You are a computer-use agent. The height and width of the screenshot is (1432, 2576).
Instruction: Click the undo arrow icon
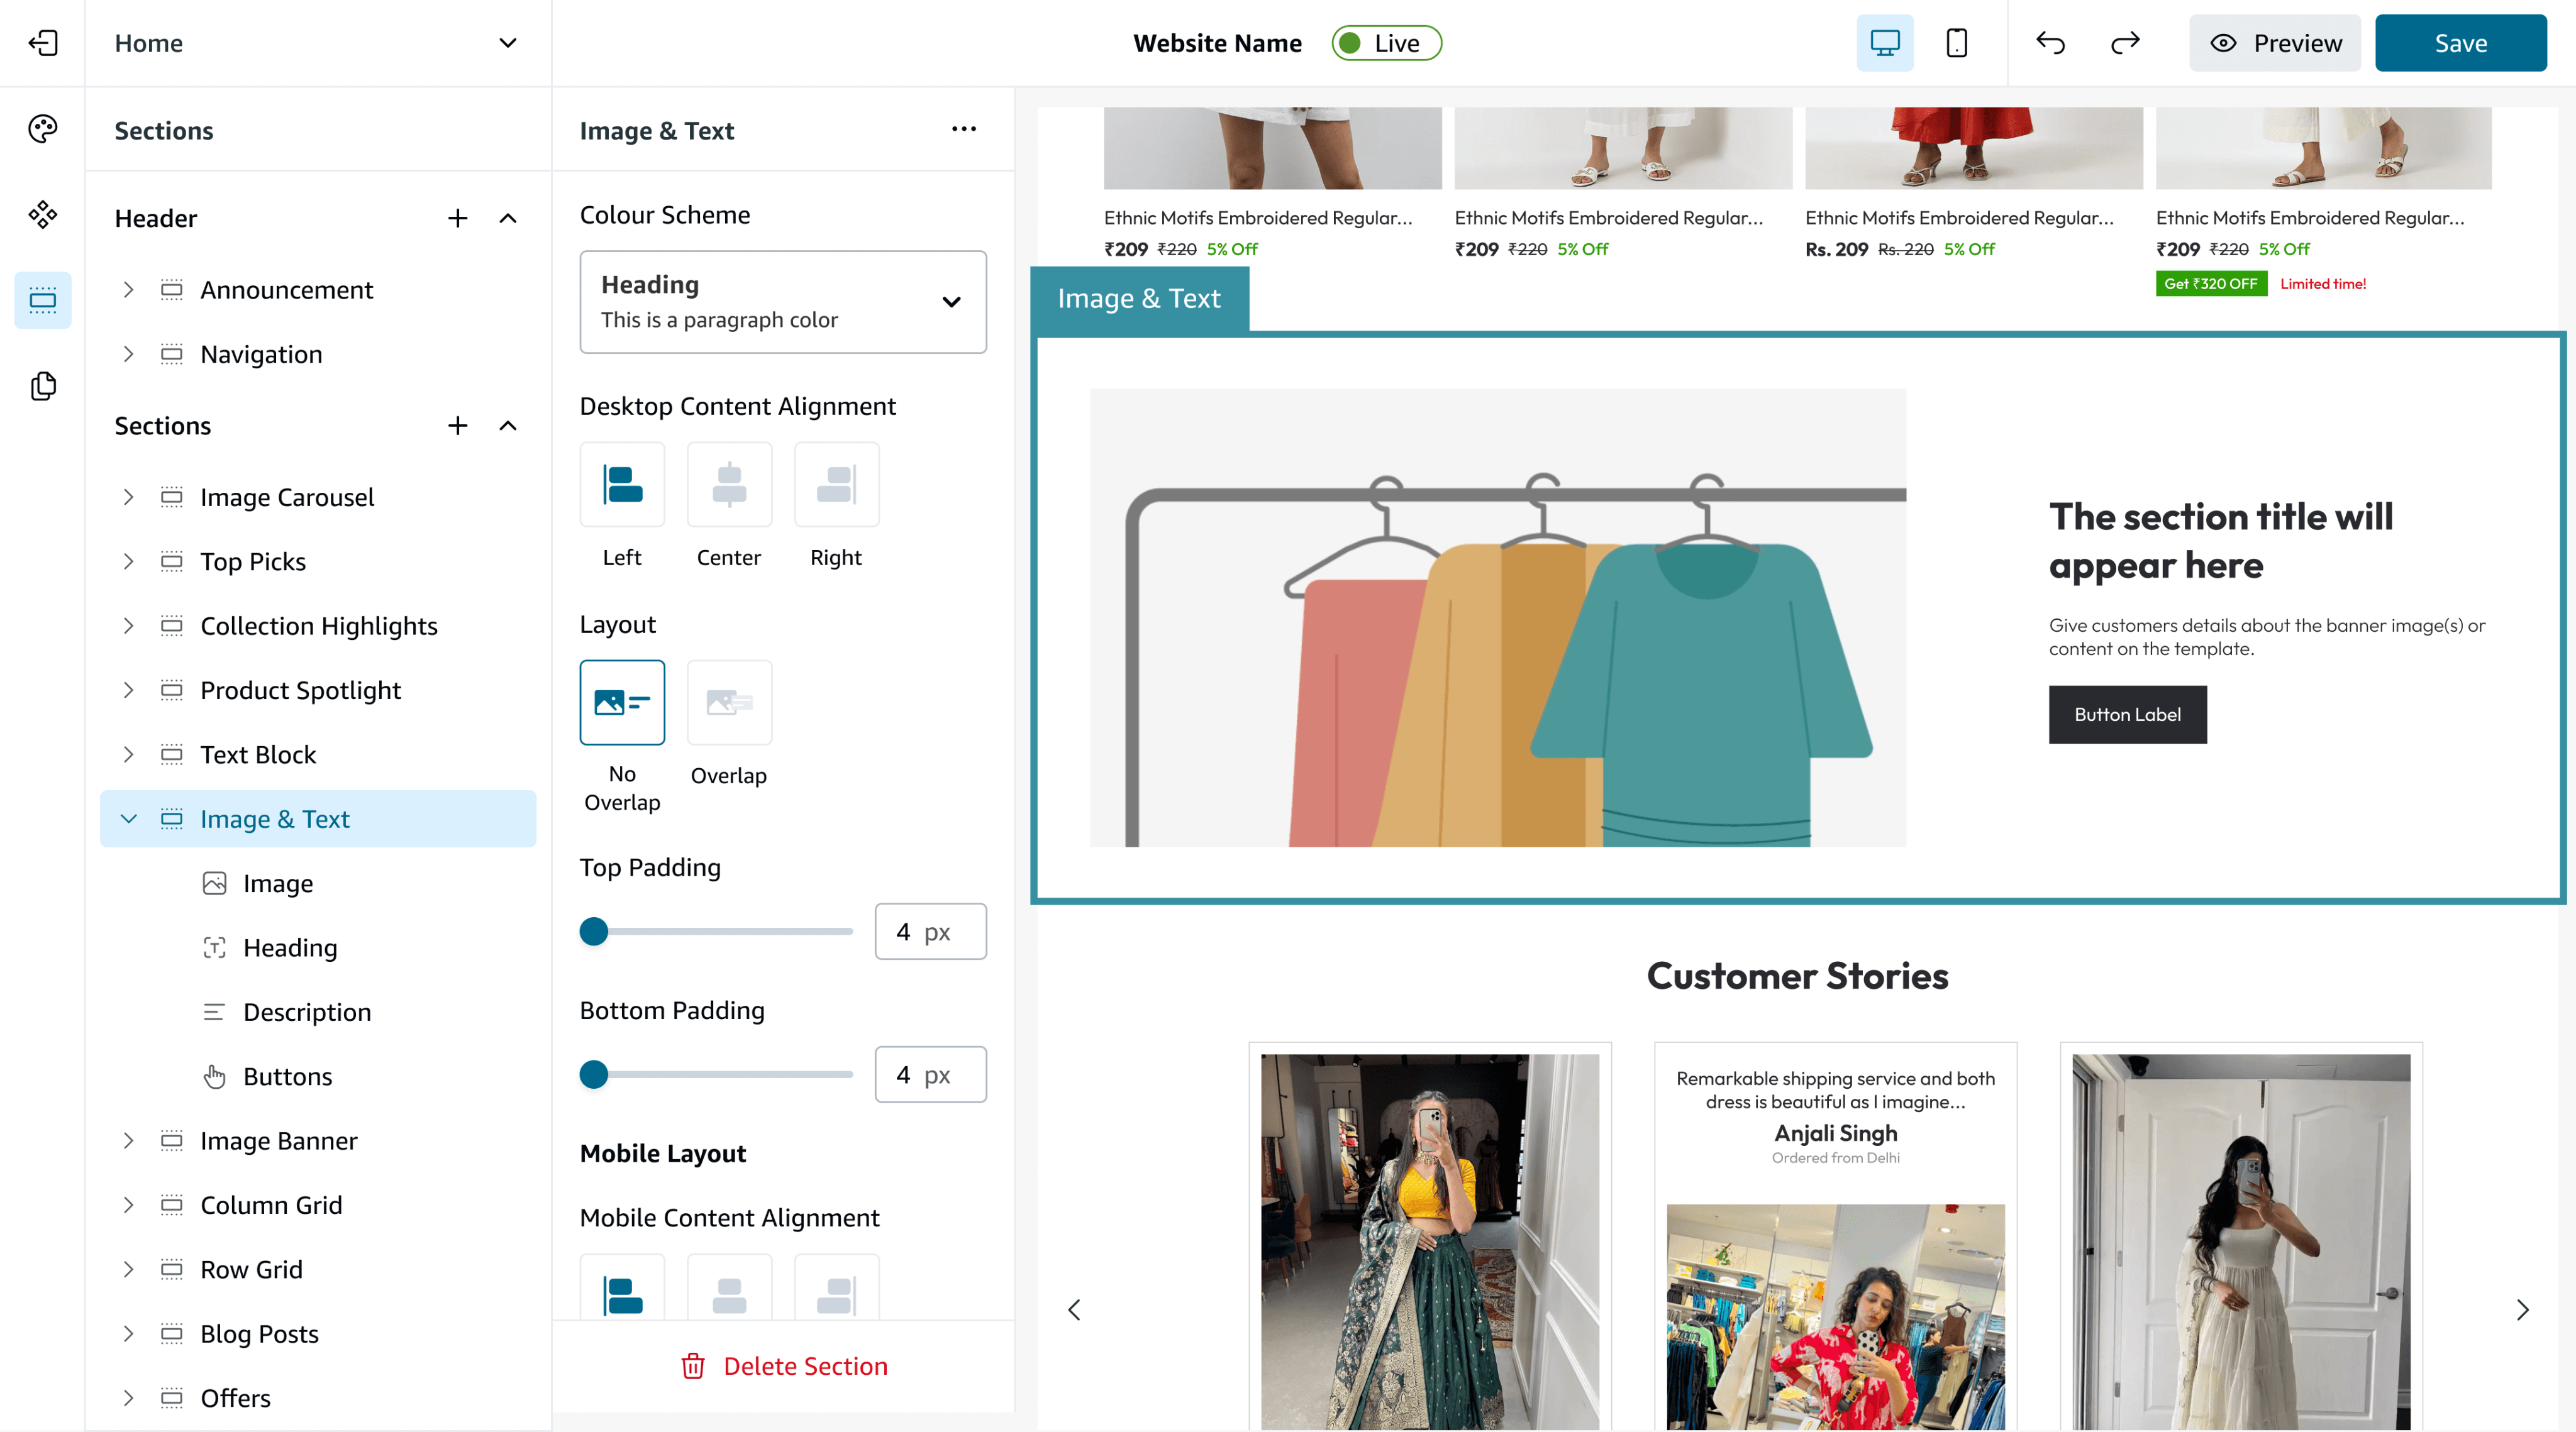click(2050, 43)
